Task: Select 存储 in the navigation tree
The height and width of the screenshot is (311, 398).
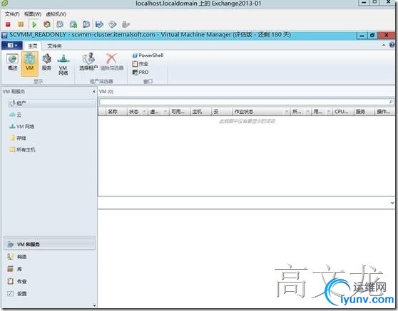Action: 18,138
